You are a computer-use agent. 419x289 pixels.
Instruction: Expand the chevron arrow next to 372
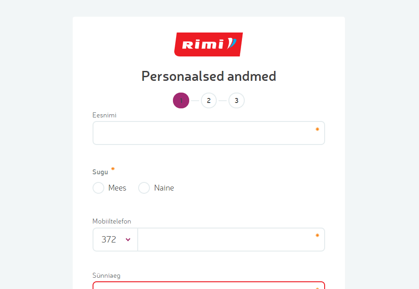(x=128, y=240)
